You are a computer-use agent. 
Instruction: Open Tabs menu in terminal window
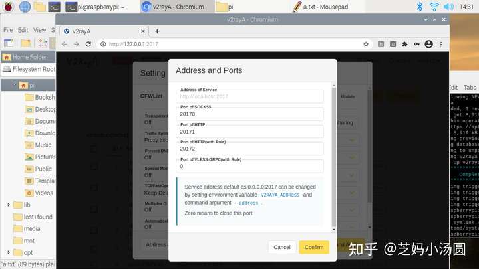[470, 88]
